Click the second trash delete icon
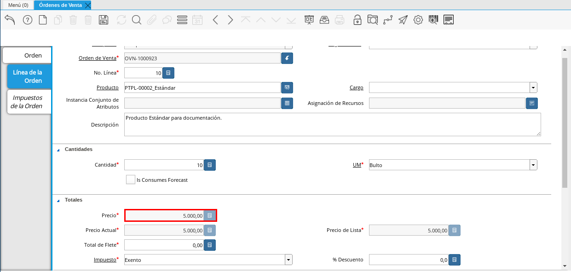Image resolution: width=571 pixels, height=272 pixels. click(88, 20)
